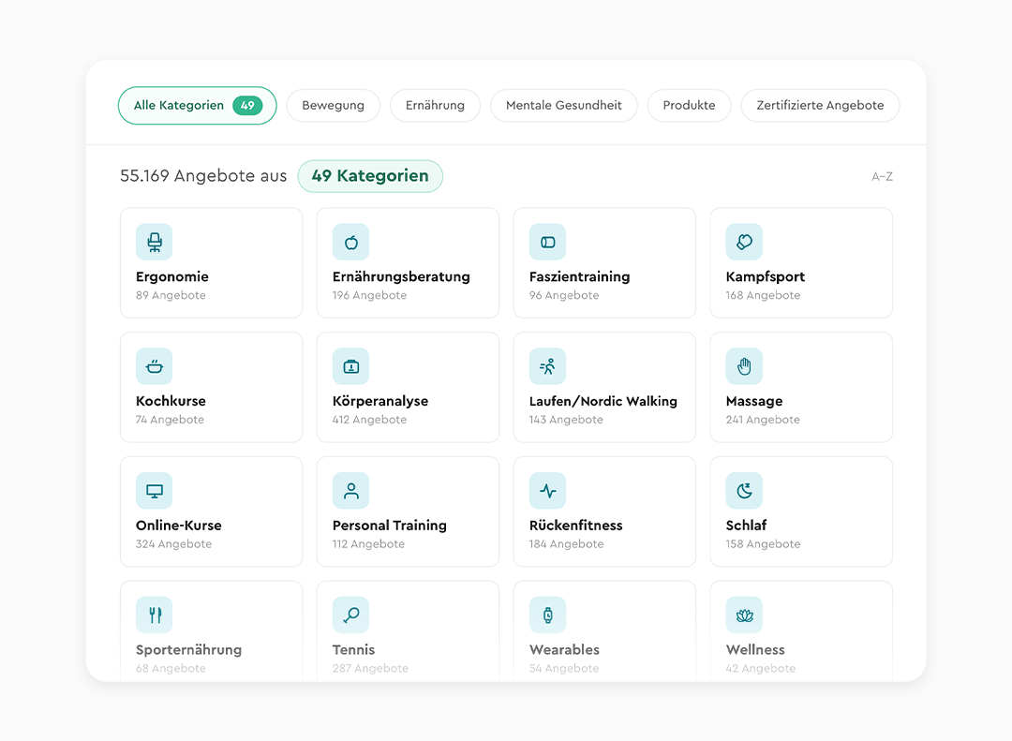Click the Sporternährung fork and knife icon
The height and width of the screenshot is (741, 1012).
tap(155, 615)
